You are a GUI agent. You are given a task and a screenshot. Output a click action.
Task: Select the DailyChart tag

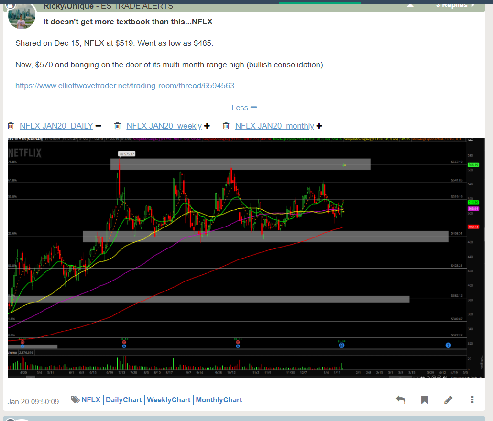[x=123, y=400]
